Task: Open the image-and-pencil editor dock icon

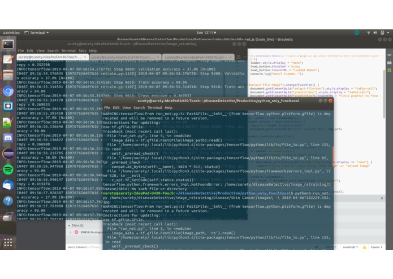Action: pyautogui.click(x=8, y=123)
